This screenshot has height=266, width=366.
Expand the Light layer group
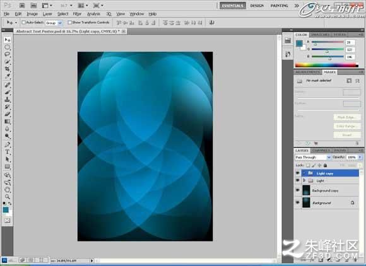pyautogui.click(x=304, y=180)
